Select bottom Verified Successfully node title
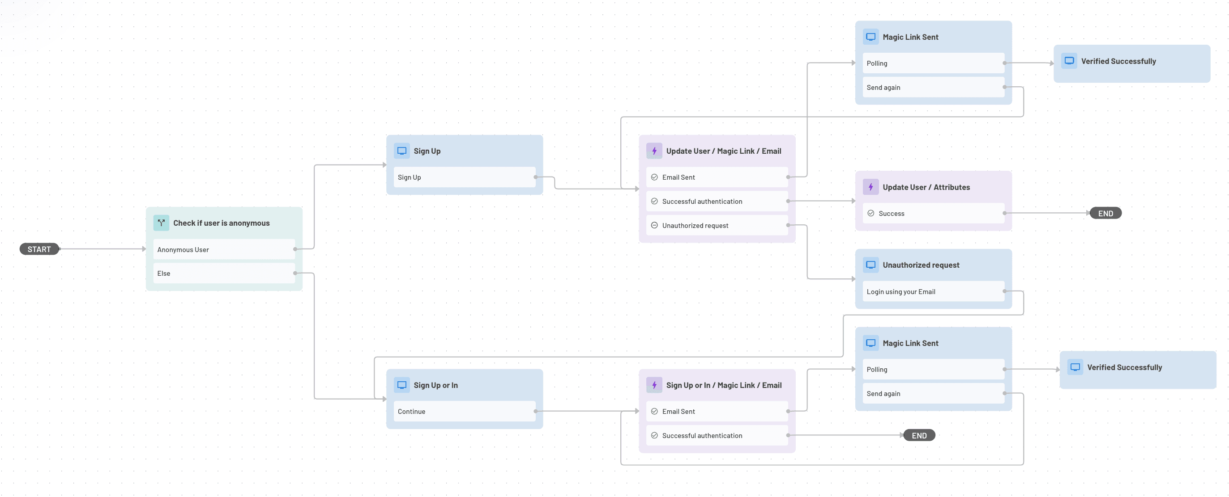Screen dimensions: 1229x497 (1124, 367)
